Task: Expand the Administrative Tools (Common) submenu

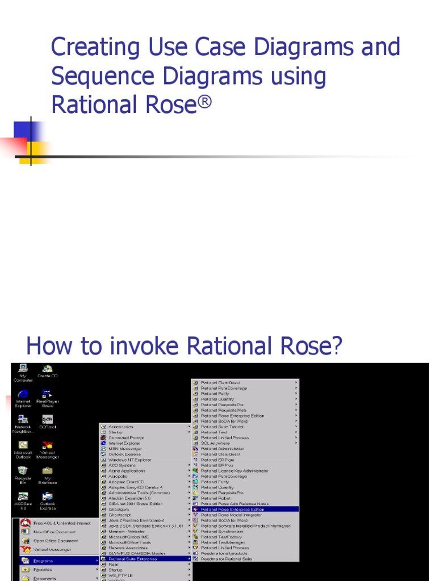Action: pos(145,493)
